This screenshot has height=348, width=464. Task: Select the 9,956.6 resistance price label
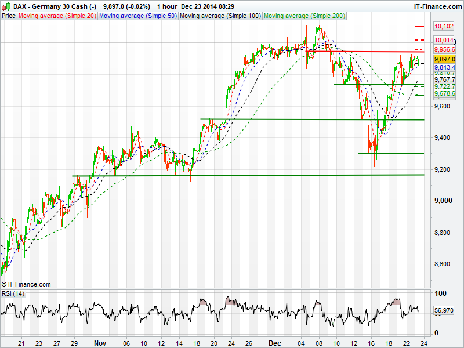(x=445, y=50)
